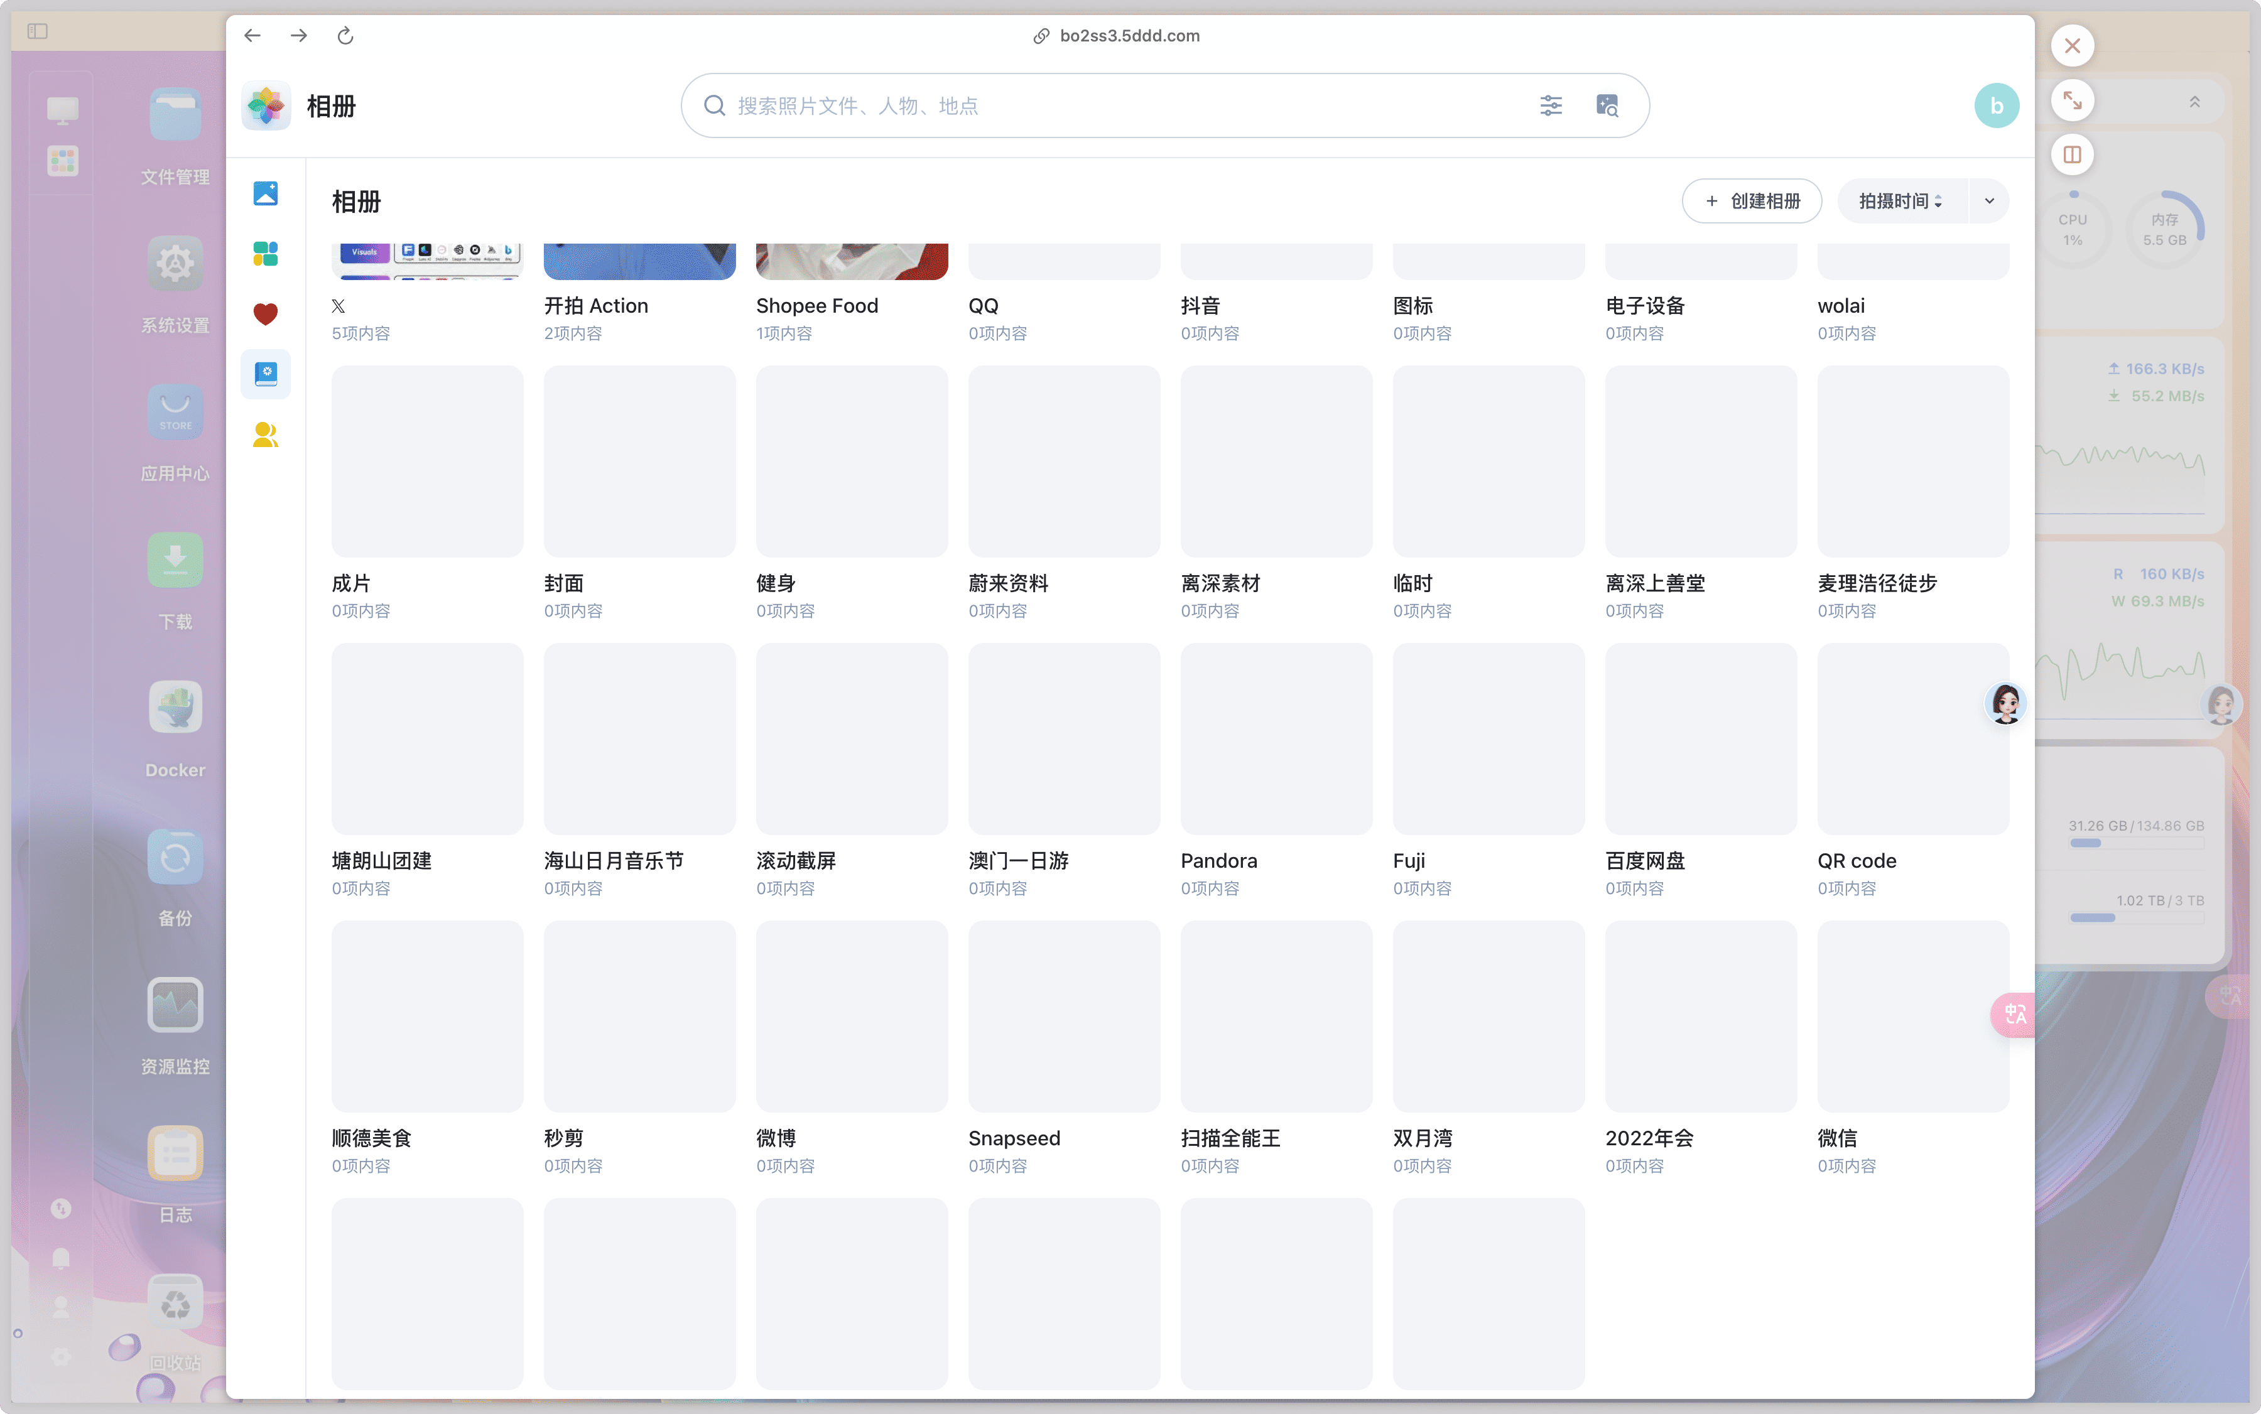
Task: Open the user avatar b menu
Action: (1995, 105)
